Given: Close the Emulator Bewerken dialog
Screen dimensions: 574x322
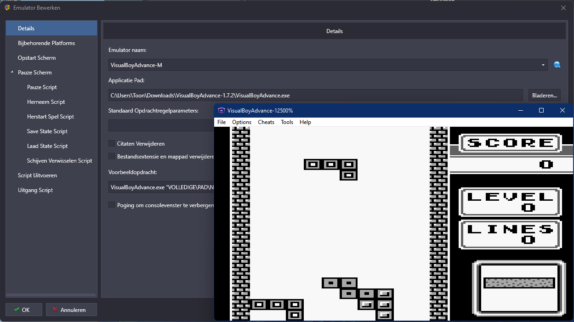Looking at the screenshot, I should click(x=563, y=8).
